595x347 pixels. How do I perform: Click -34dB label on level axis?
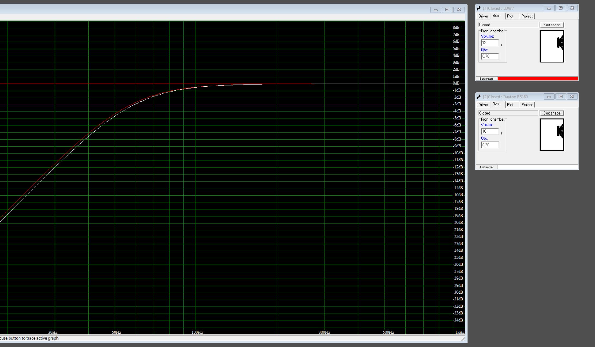click(458, 320)
